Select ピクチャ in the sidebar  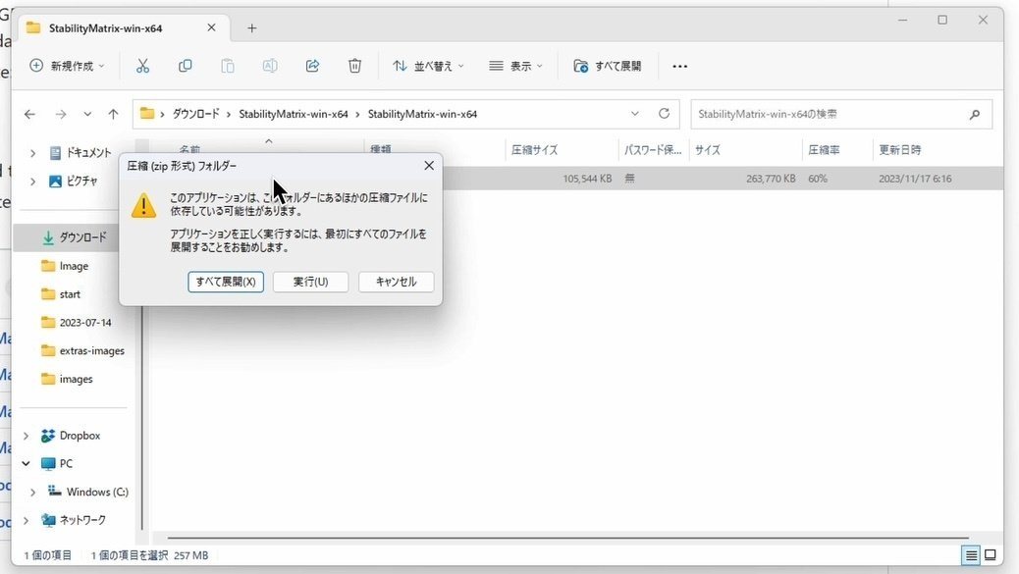coord(74,182)
